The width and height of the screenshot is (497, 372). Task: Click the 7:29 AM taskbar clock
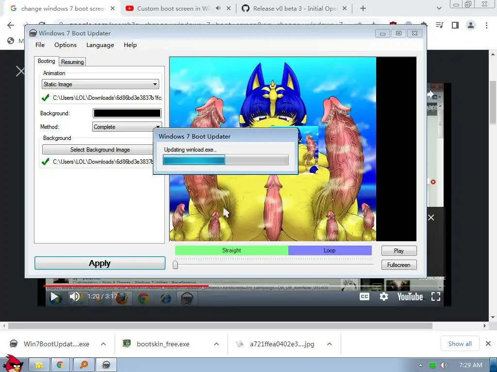pos(471,365)
